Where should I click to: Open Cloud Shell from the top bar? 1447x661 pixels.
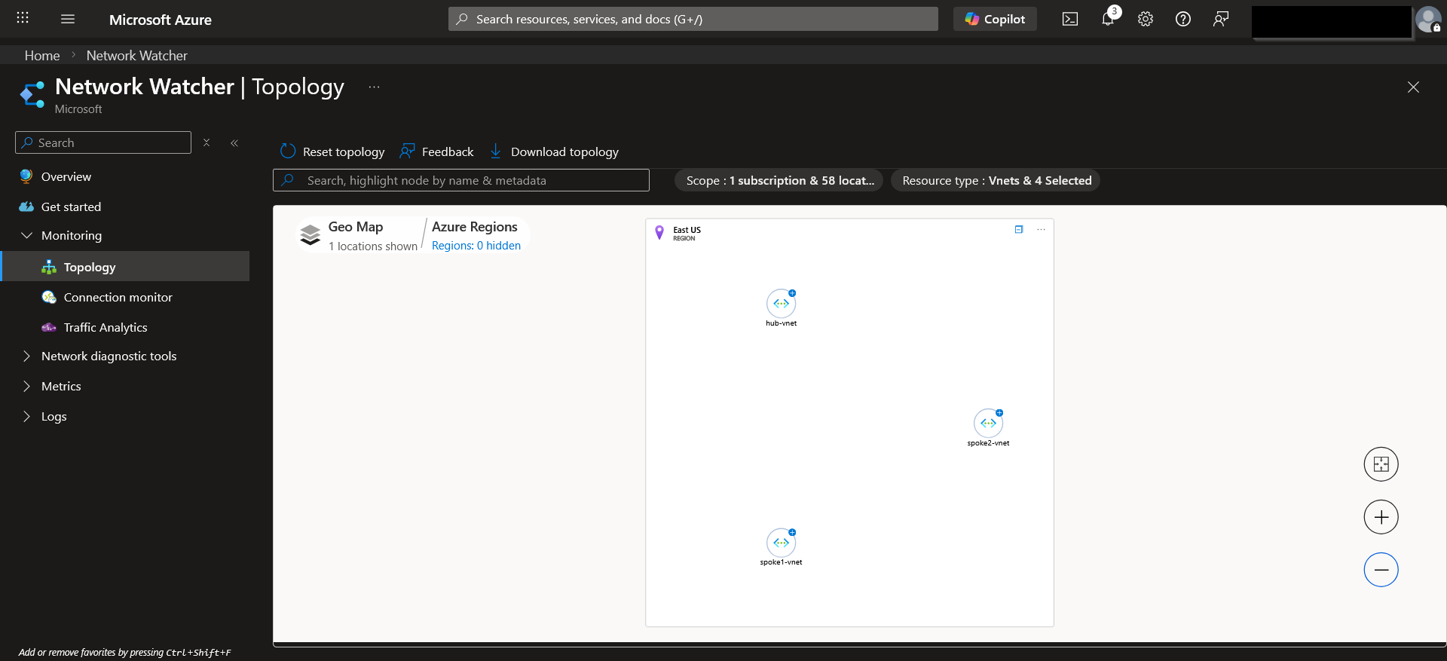point(1070,20)
